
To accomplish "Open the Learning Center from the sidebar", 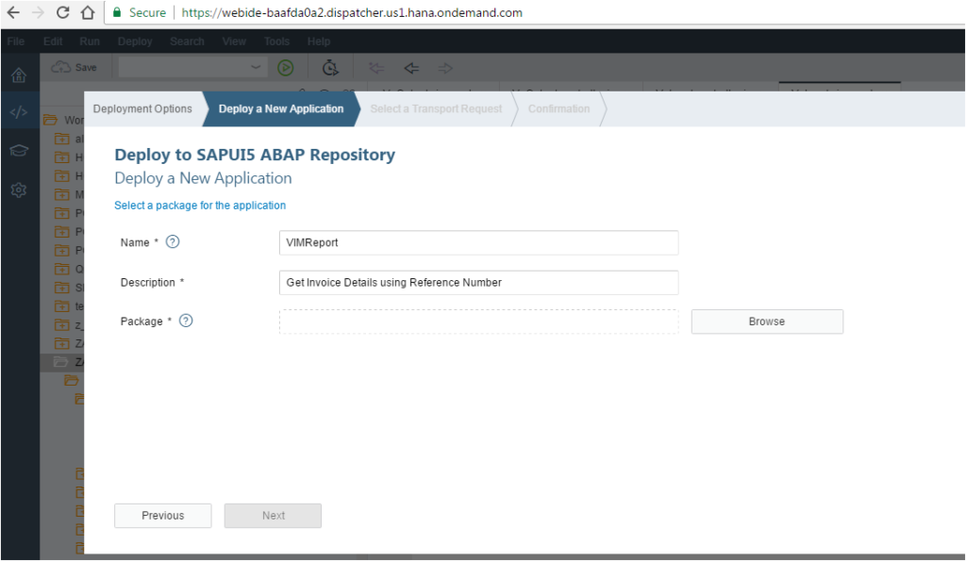I will point(19,151).
